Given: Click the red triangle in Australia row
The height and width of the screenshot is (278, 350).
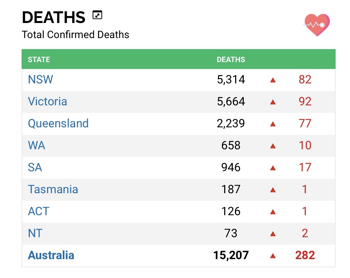Looking at the screenshot, I should [x=273, y=256].
